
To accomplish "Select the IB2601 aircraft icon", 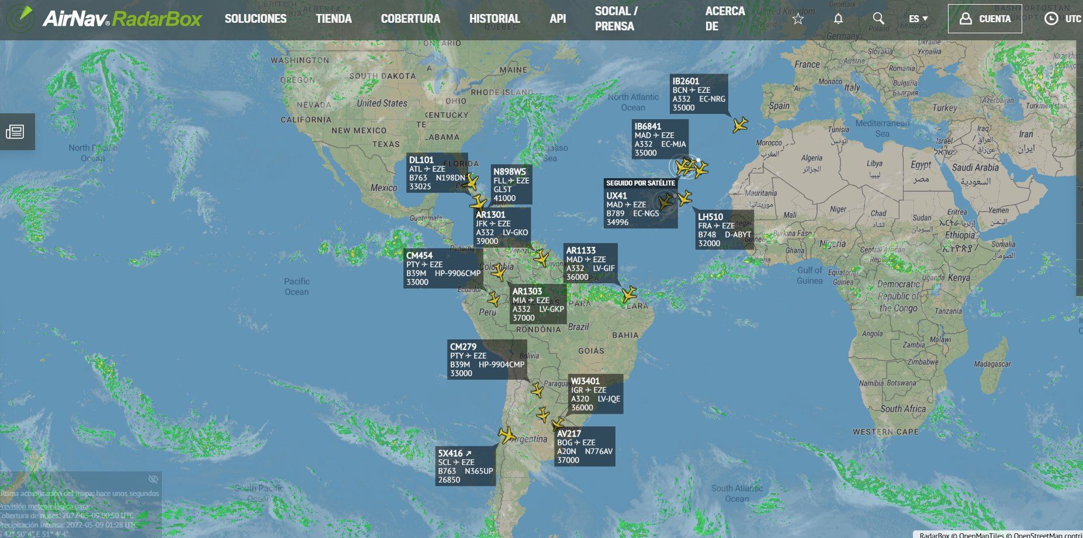I will click(x=740, y=124).
